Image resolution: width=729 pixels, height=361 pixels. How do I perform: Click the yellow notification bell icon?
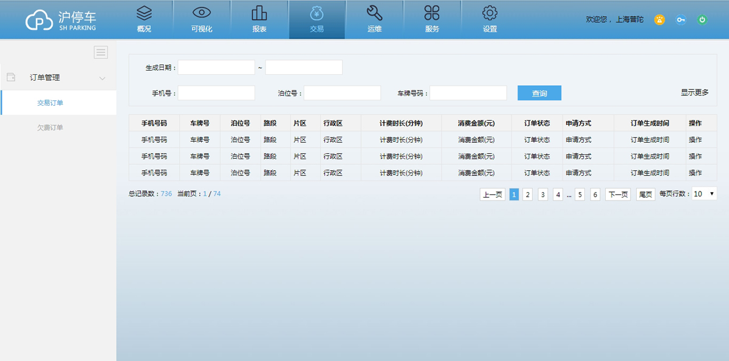(x=659, y=19)
